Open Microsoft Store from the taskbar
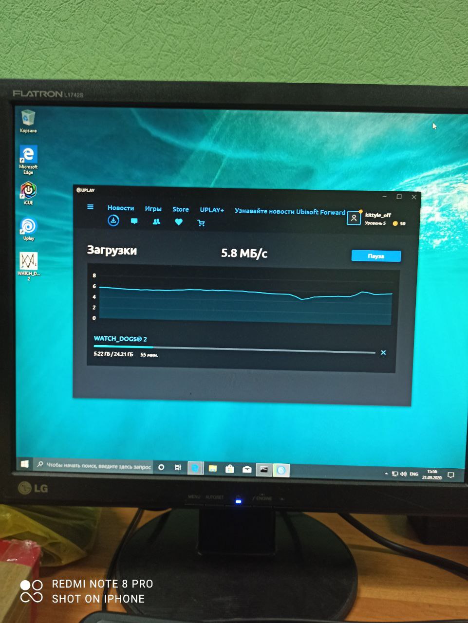 (230, 469)
